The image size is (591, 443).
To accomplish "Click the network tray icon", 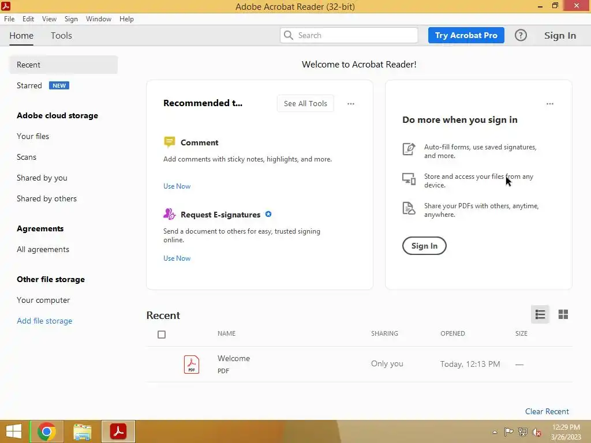I will pyautogui.click(x=523, y=432).
